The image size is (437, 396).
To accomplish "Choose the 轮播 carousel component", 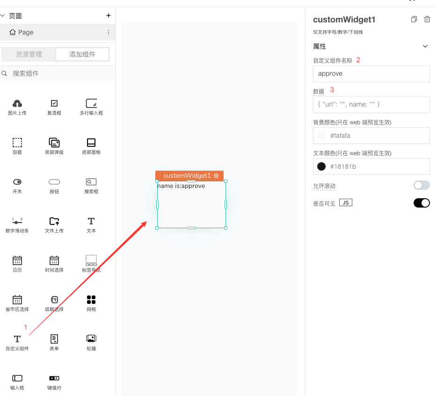I will pos(91,342).
